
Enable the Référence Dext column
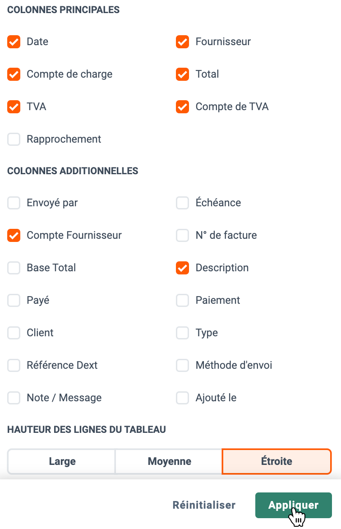click(x=14, y=365)
